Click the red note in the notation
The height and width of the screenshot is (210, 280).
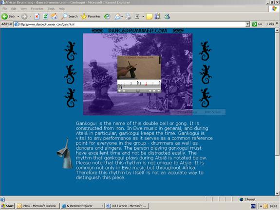coord(146,84)
